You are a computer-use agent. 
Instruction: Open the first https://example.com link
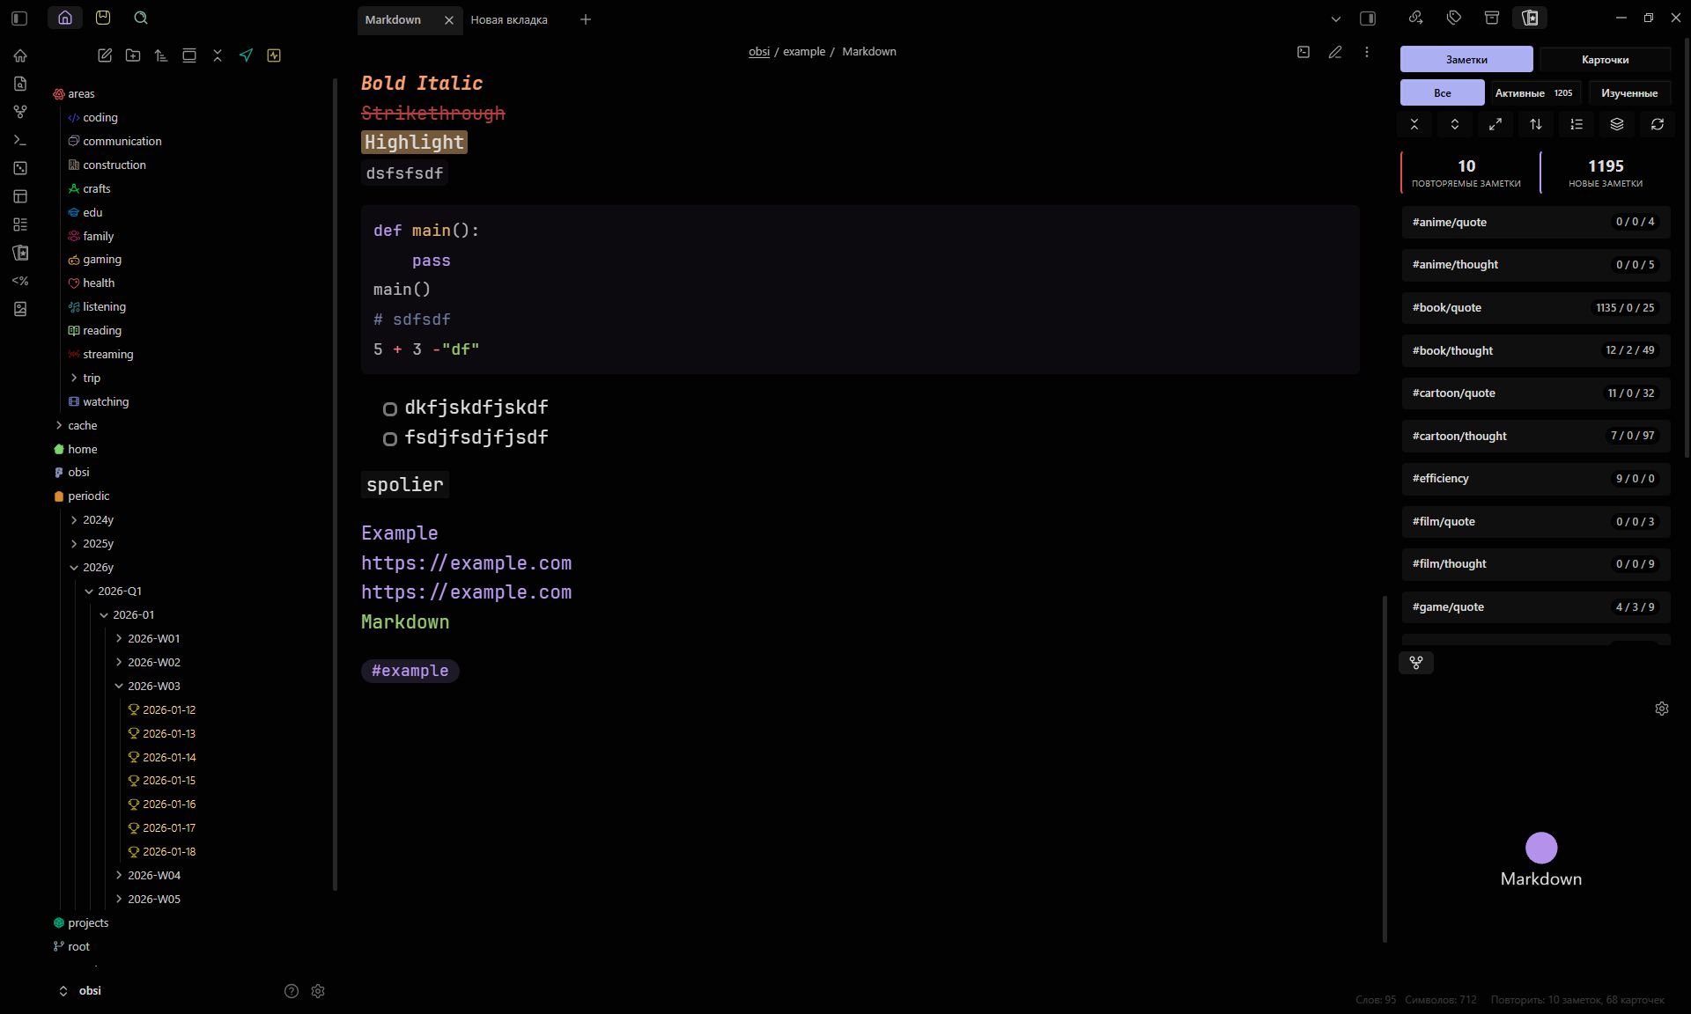point(466,563)
